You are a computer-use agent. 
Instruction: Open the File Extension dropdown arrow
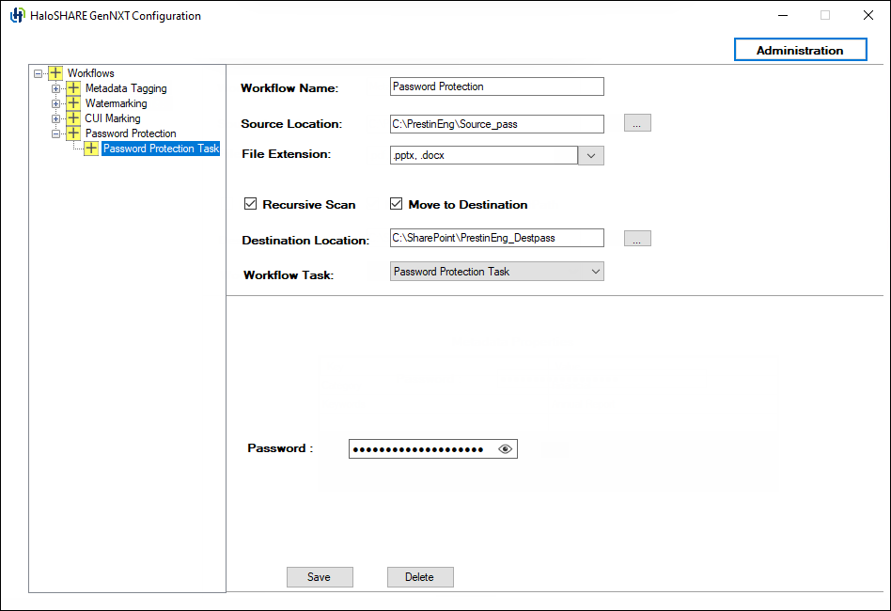(x=591, y=155)
